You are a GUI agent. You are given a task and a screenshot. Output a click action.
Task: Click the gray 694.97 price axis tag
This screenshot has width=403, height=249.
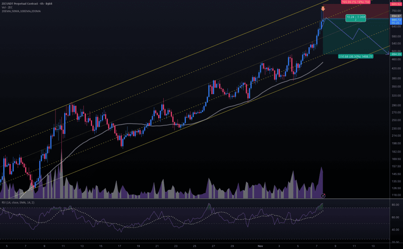coord(395,16)
